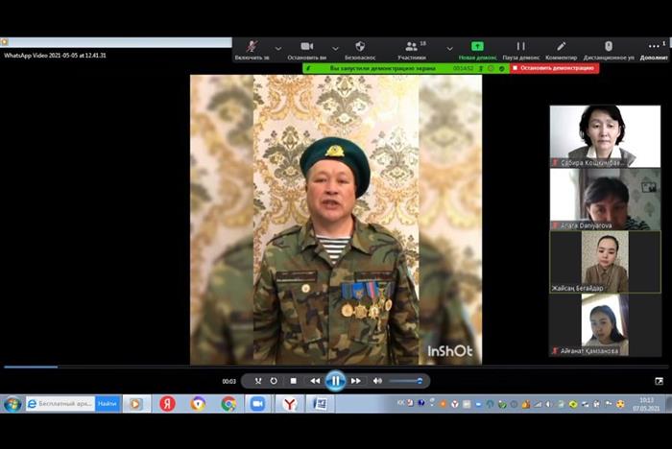This screenshot has width=672, height=449.
Task: Pause the video with the round play button
Action: pyautogui.click(x=335, y=381)
